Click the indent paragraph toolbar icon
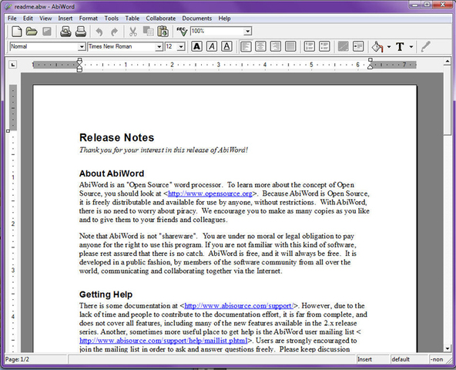 click(x=358, y=46)
